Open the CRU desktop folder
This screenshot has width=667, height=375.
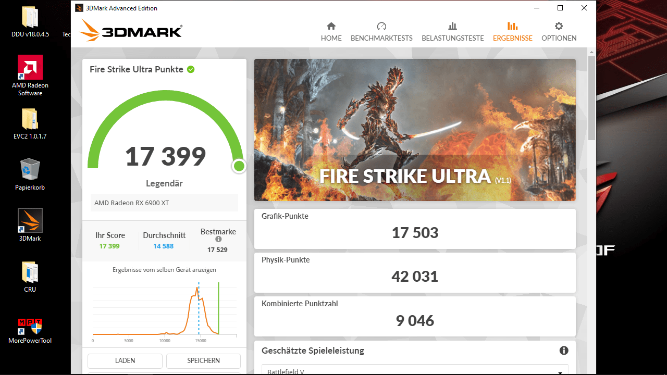30,277
